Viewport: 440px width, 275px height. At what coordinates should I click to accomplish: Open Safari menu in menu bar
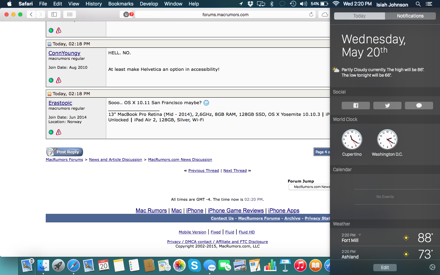click(26, 4)
